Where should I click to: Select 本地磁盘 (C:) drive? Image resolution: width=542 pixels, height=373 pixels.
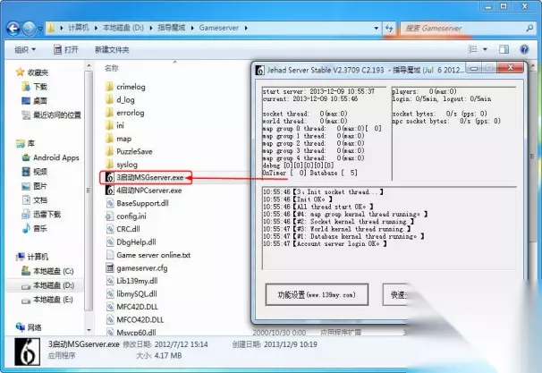47,271
